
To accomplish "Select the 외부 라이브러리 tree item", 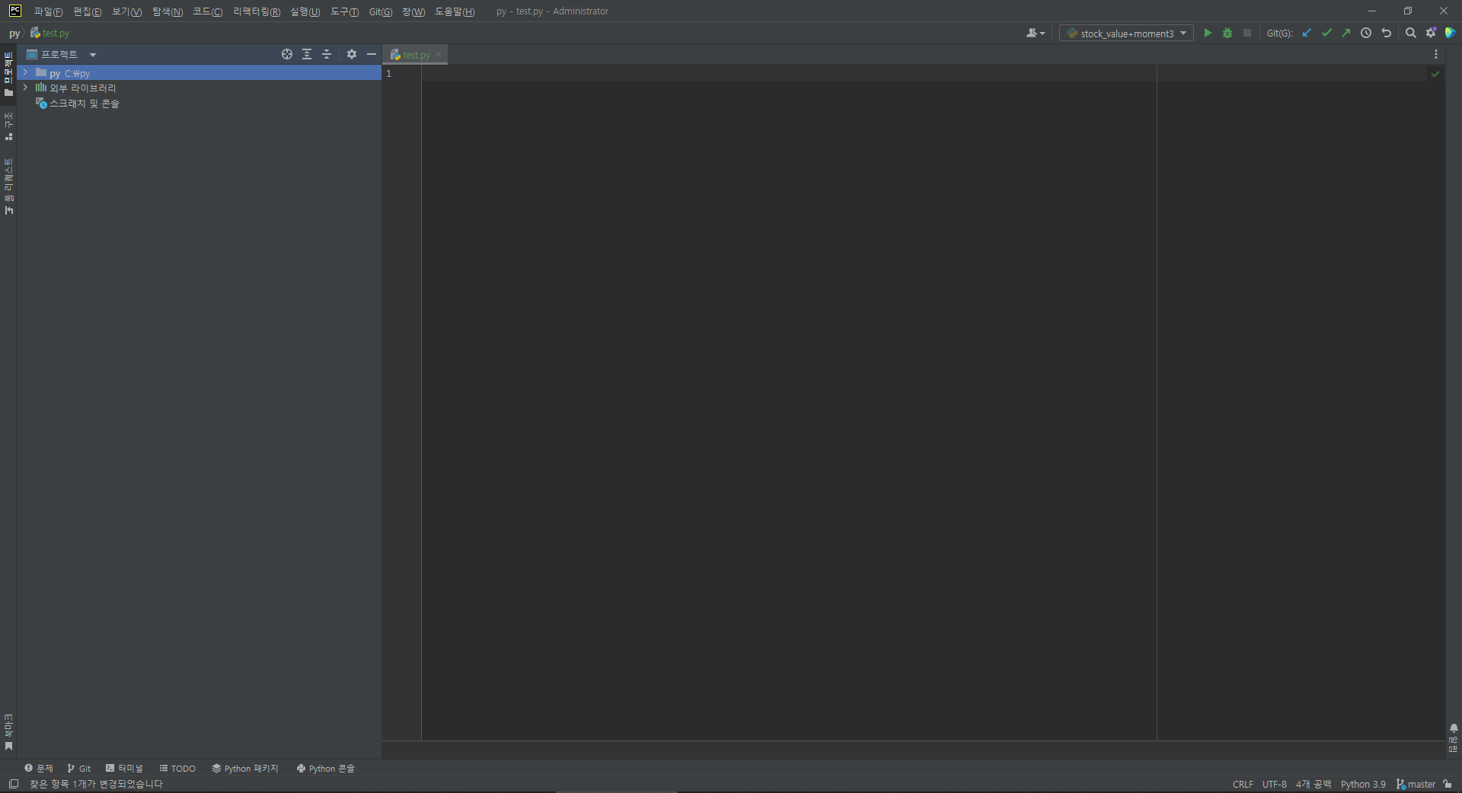I will pyautogui.click(x=82, y=88).
